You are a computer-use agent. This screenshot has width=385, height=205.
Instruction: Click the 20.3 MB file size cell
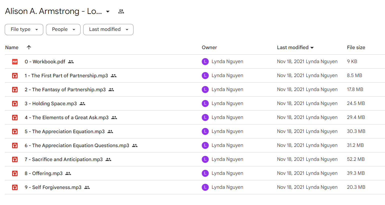click(x=356, y=187)
